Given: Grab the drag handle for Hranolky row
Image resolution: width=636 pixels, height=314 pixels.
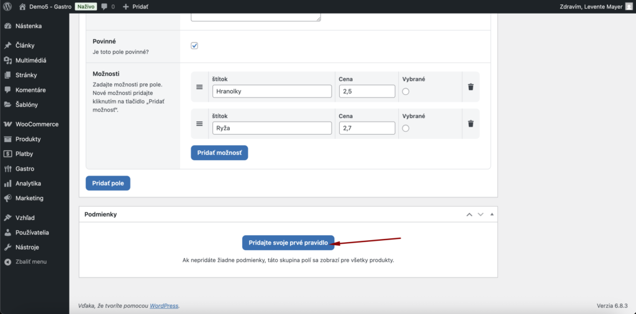Looking at the screenshot, I should coord(199,87).
